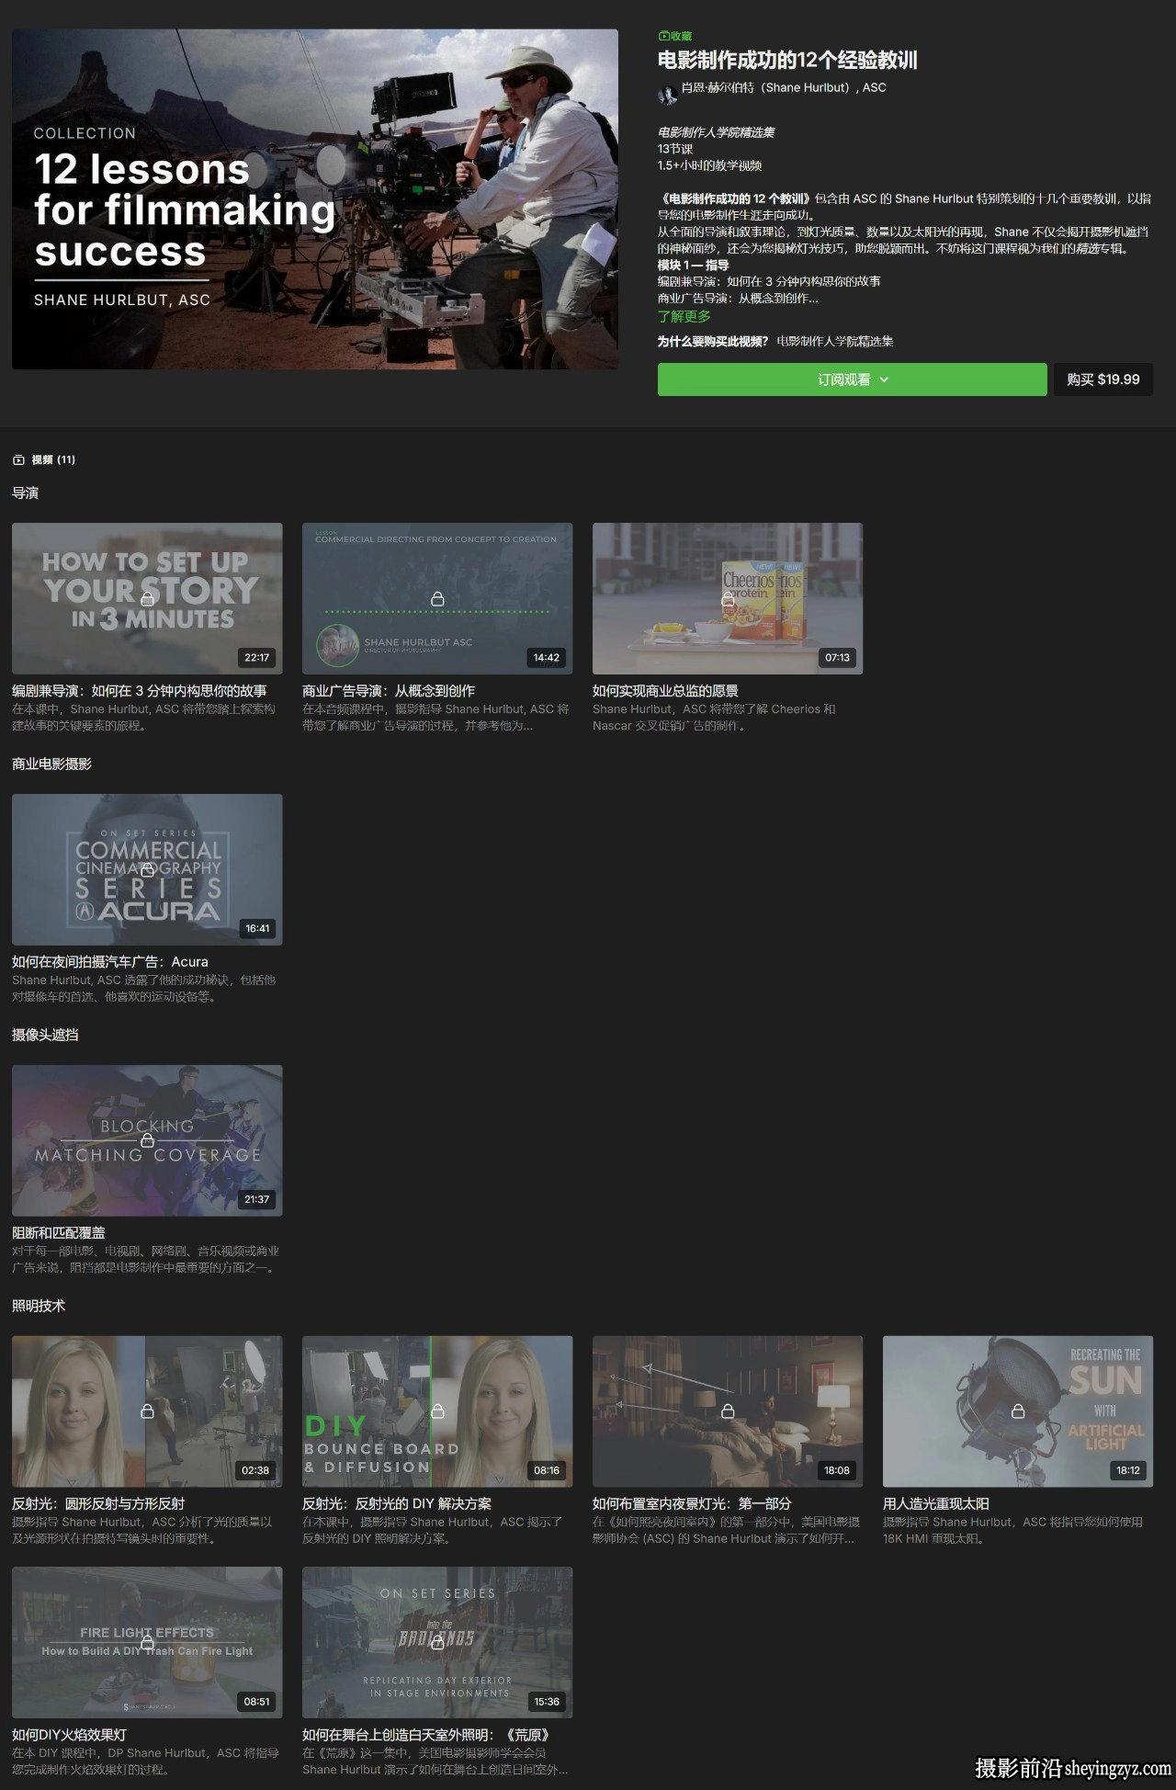Screen dimensions: 1176x1790
Task: Click lock icon on DIY Bounce Board thumbnail
Action: [x=437, y=1411]
